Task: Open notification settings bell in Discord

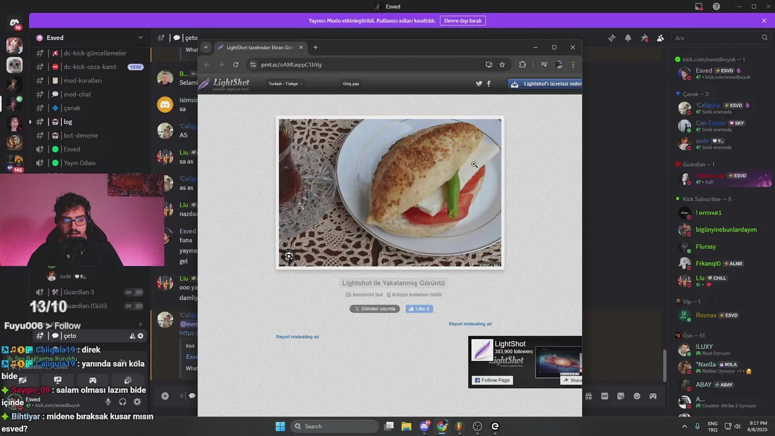Action: point(628,38)
